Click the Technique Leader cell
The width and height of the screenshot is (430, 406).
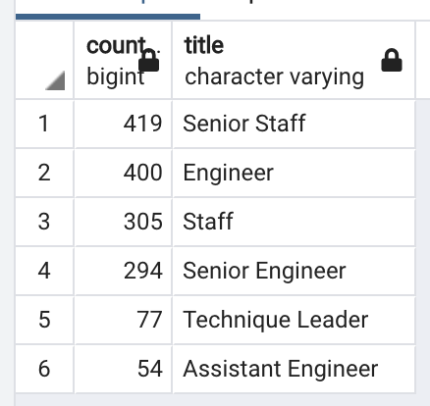click(x=294, y=320)
